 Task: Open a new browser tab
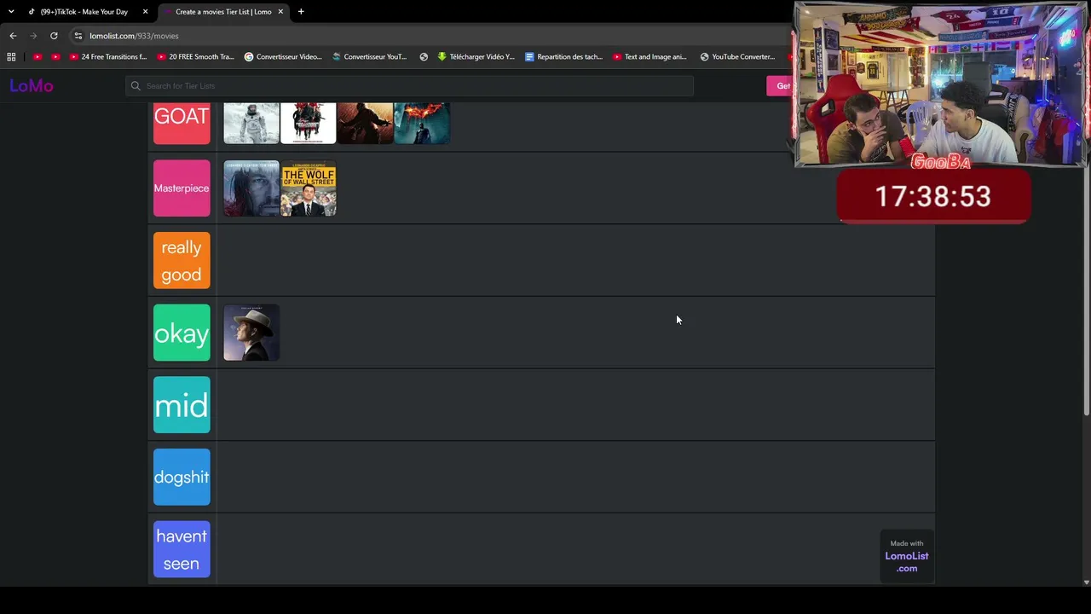click(301, 12)
